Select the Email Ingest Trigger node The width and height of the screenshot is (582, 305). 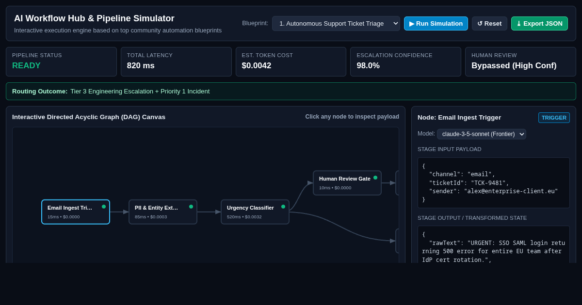click(76, 212)
